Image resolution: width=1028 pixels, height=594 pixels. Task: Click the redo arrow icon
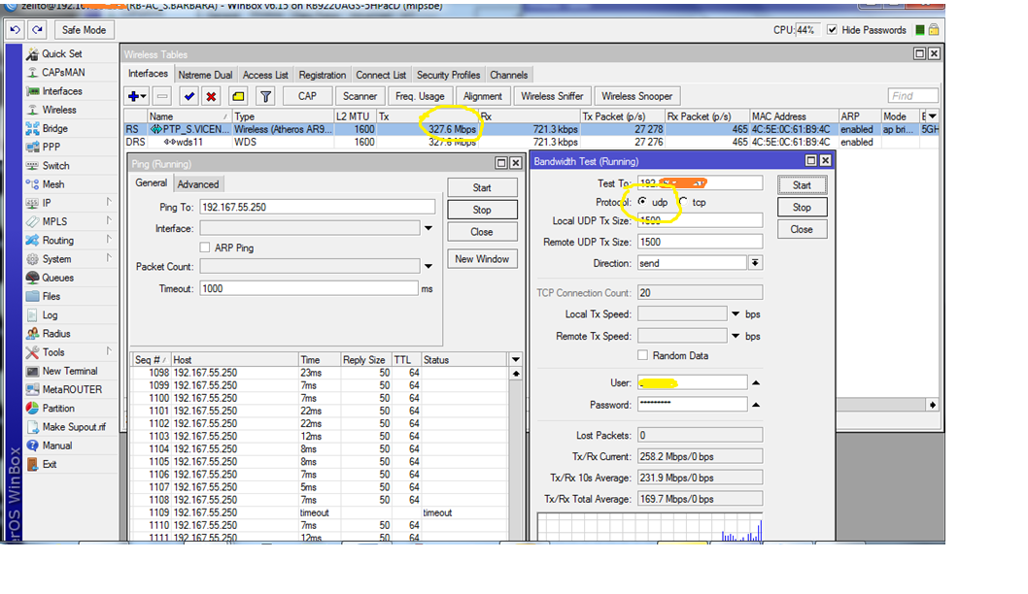click(x=37, y=30)
